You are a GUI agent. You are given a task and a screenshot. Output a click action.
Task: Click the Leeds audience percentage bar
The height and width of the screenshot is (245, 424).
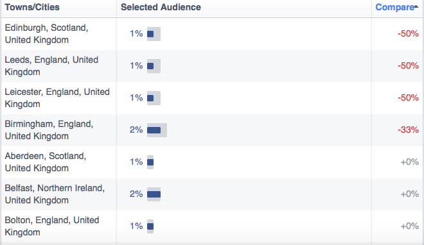tap(154, 66)
